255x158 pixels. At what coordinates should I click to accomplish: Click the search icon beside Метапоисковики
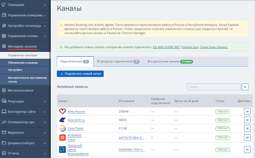[x=4, y=90]
